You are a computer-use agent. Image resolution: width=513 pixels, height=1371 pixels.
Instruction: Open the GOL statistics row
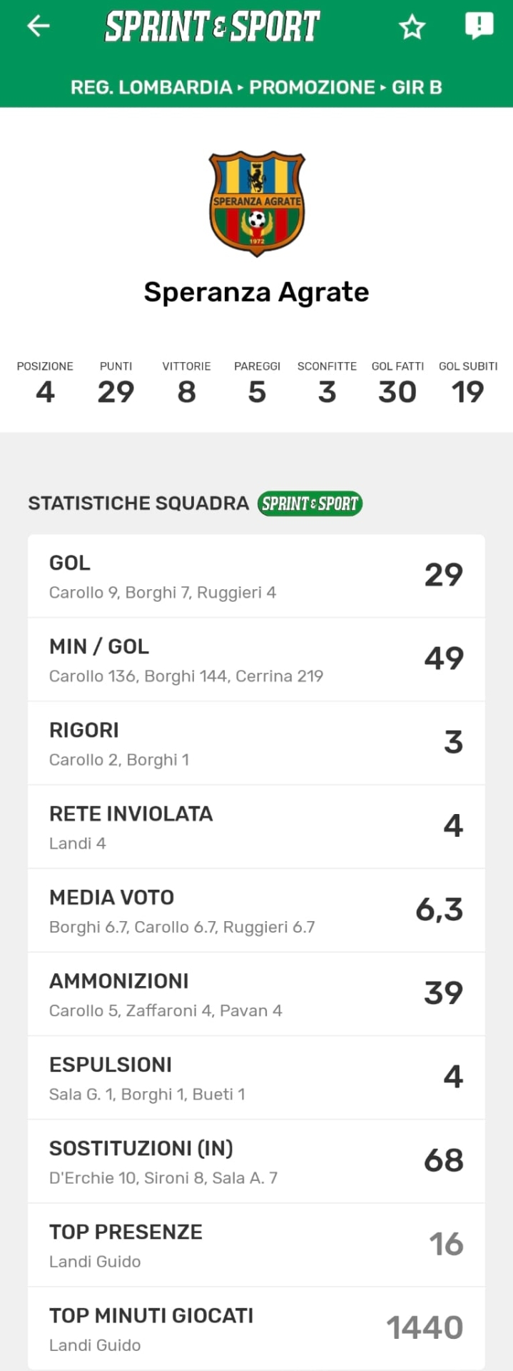pyautogui.click(x=256, y=576)
